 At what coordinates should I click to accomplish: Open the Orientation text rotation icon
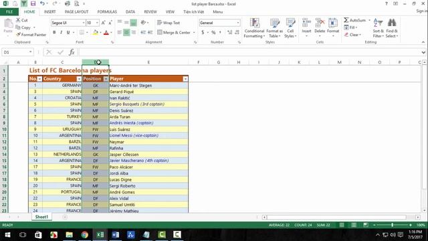tap(144, 23)
